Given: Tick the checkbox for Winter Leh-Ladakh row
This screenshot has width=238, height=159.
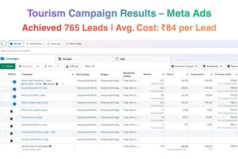Looking at the screenshot, I should pos(2,111).
